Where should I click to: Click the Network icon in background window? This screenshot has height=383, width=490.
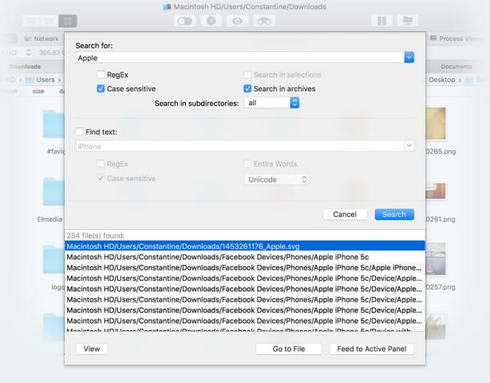(x=28, y=39)
